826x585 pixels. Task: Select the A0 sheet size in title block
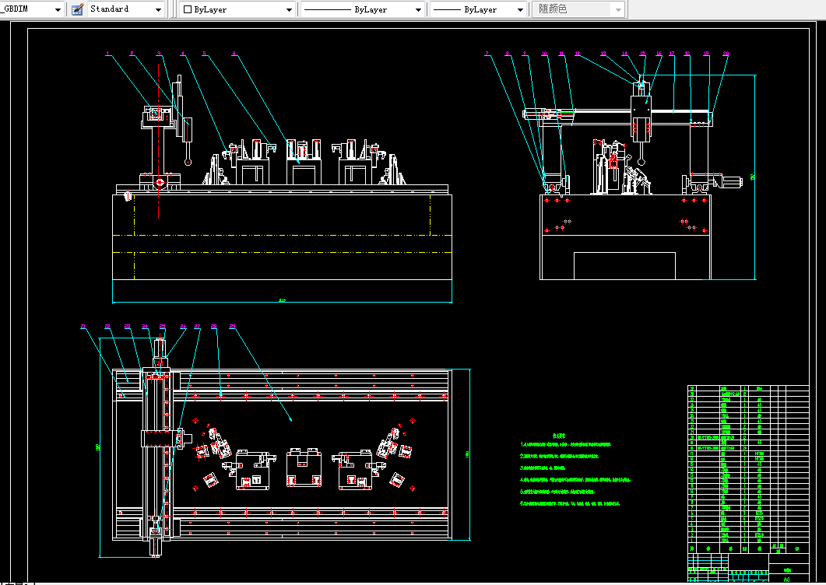coord(786,579)
